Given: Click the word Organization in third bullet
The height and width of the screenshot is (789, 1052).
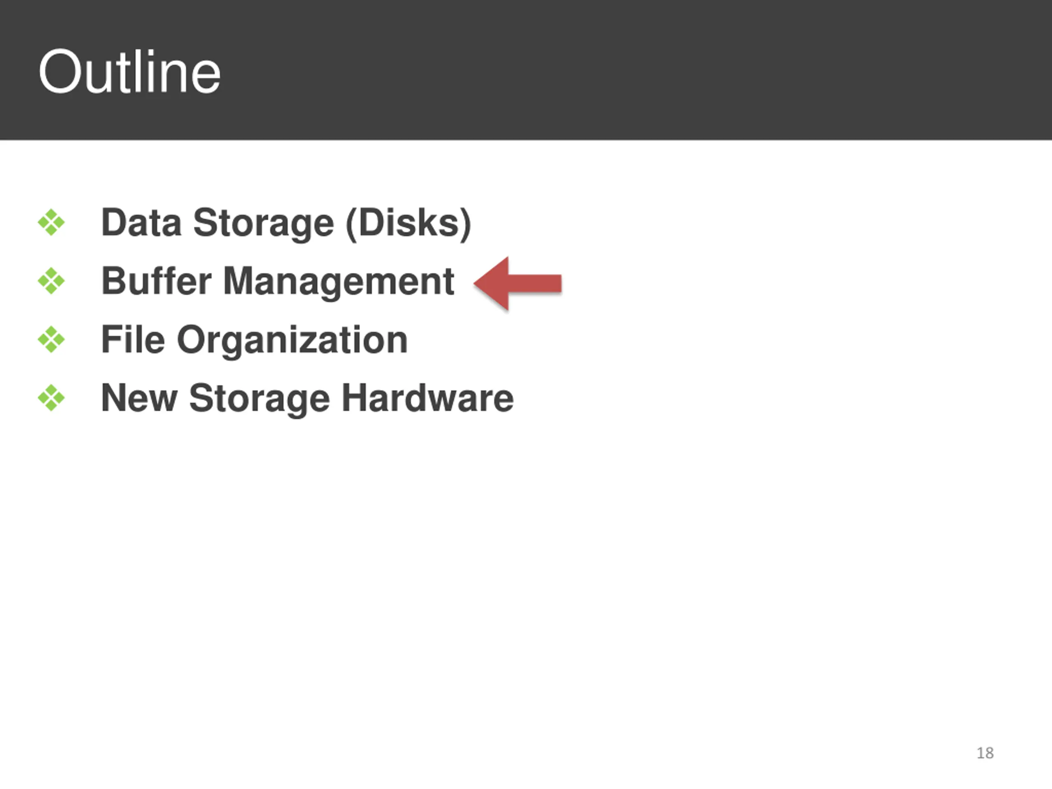Looking at the screenshot, I should (x=293, y=341).
